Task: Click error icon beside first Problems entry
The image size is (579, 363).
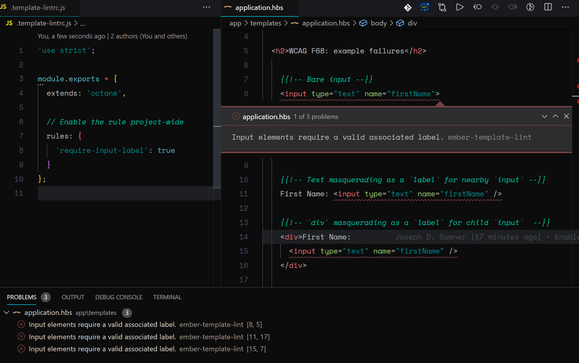Action: click(22, 324)
